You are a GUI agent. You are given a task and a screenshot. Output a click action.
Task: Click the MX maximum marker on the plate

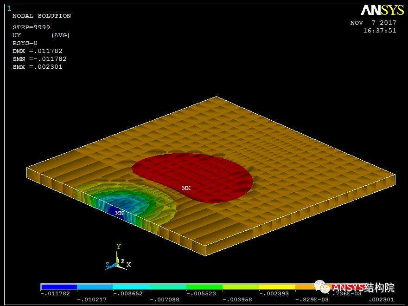coord(186,188)
